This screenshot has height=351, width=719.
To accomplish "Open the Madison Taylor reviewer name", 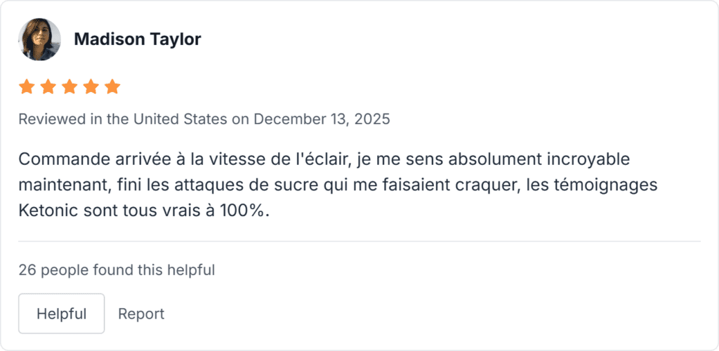I will (137, 39).
